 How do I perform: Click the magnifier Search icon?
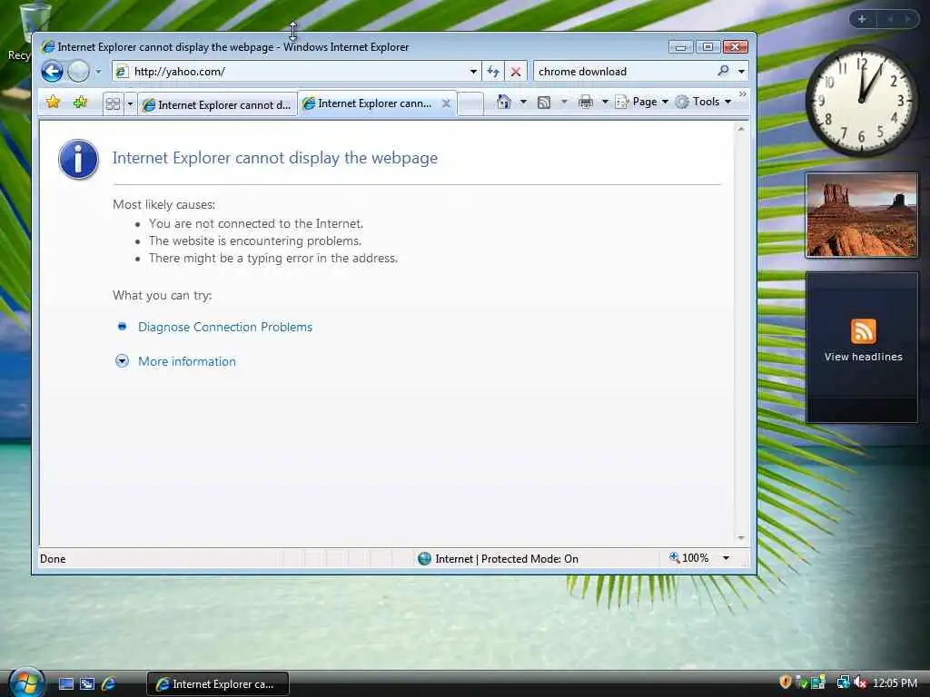tap(723, 71)
